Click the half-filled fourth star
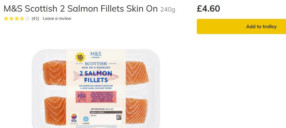Screen dimensions: 286x128 [x=22, y=18]
